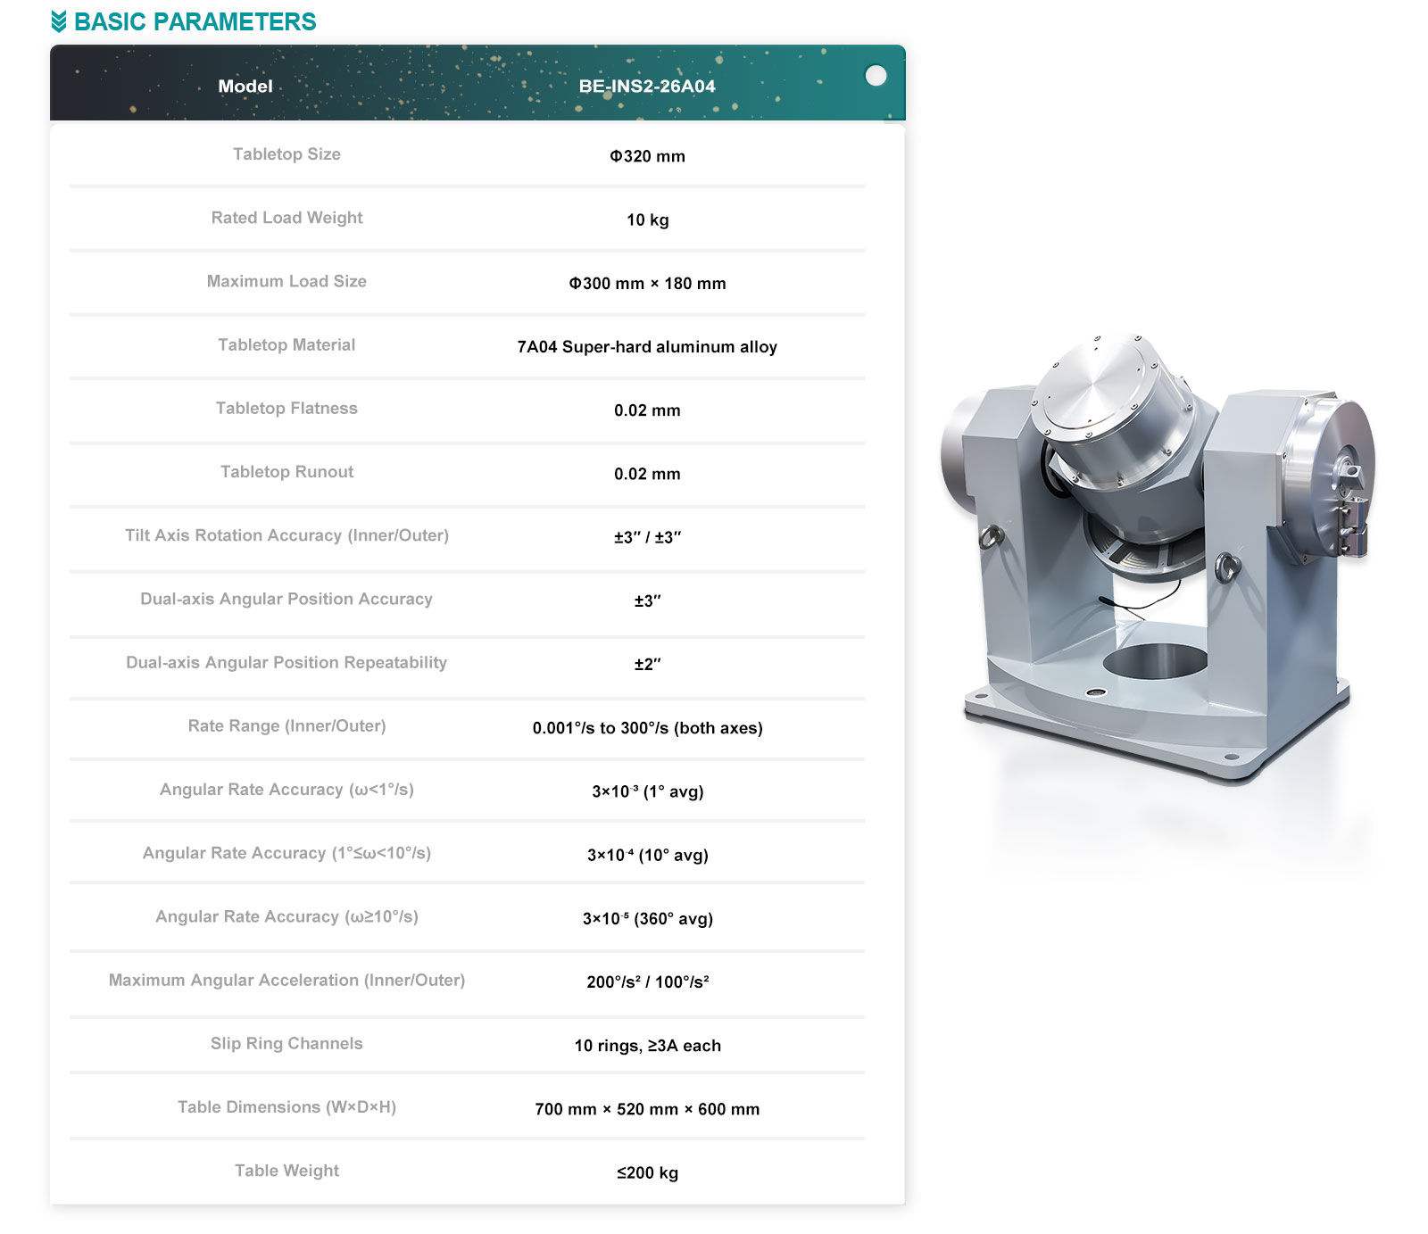Select the Maximum Load Size row label
This screenshot has width=1428, height=1234.
coord(286,281)
